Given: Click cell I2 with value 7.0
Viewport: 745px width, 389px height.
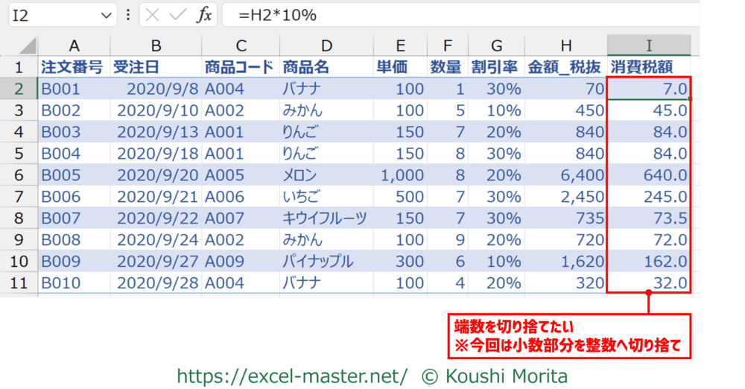Looking at the screenshot, I should (x=648, y=89).
